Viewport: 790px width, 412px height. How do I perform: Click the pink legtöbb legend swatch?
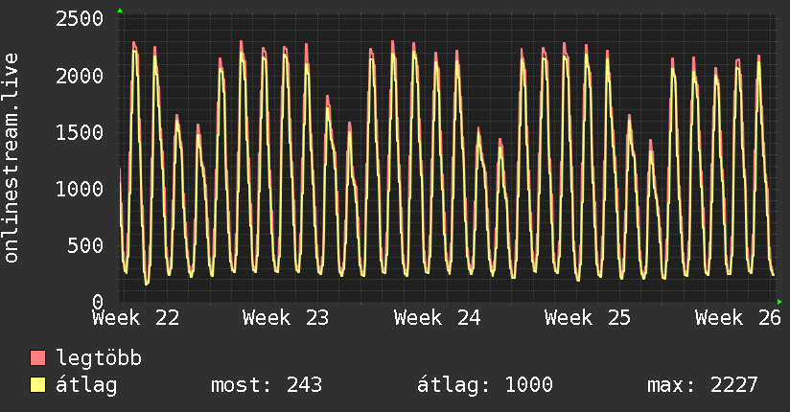(x=37, y=357)
